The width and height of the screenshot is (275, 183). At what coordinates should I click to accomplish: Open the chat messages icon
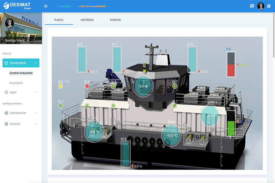252,6
